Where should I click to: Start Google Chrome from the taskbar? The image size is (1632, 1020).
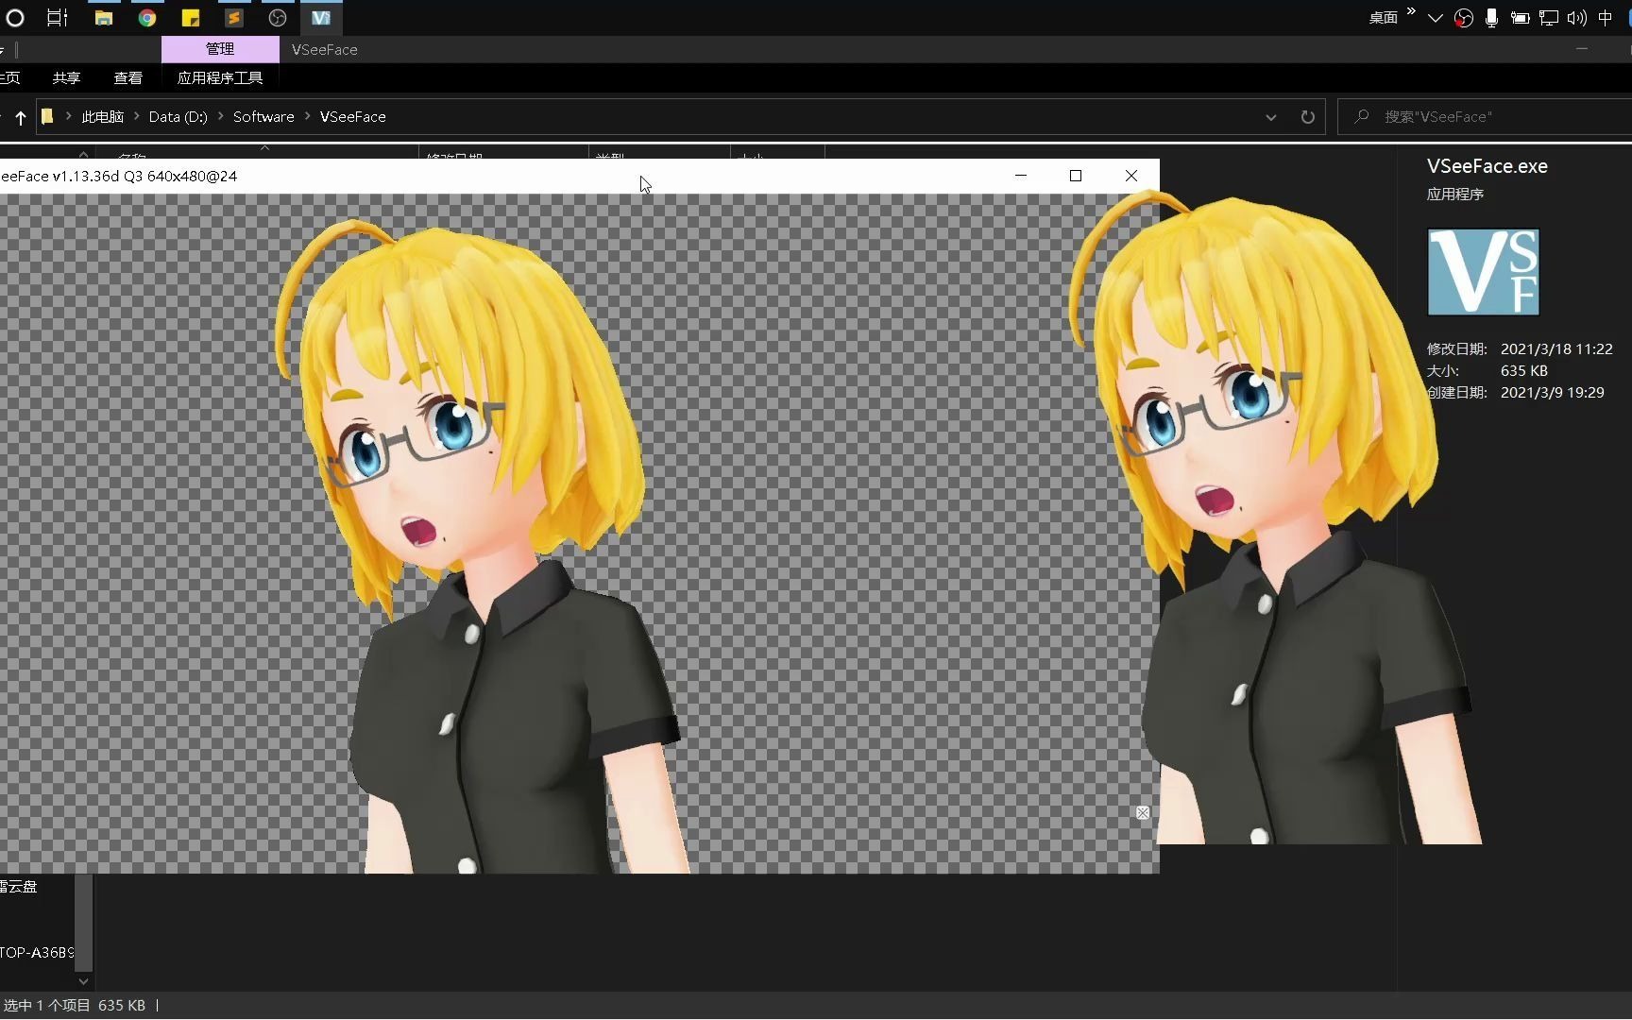(147, 17)
